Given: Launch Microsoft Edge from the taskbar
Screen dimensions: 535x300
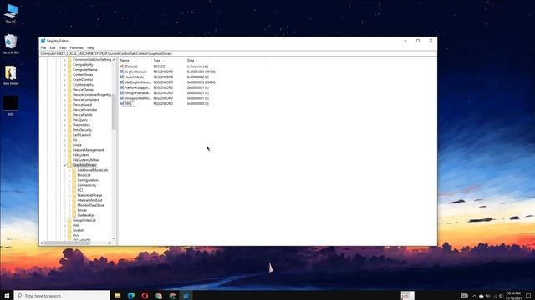Looking at the screenshot, I should coord(131,296).
